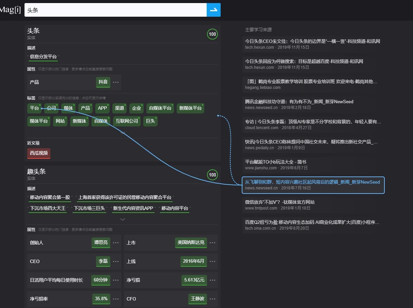Viewport: 413px width, 308px height.
Task: Open more options beside 5.613亿元 net loss
Action: [212, 280]
